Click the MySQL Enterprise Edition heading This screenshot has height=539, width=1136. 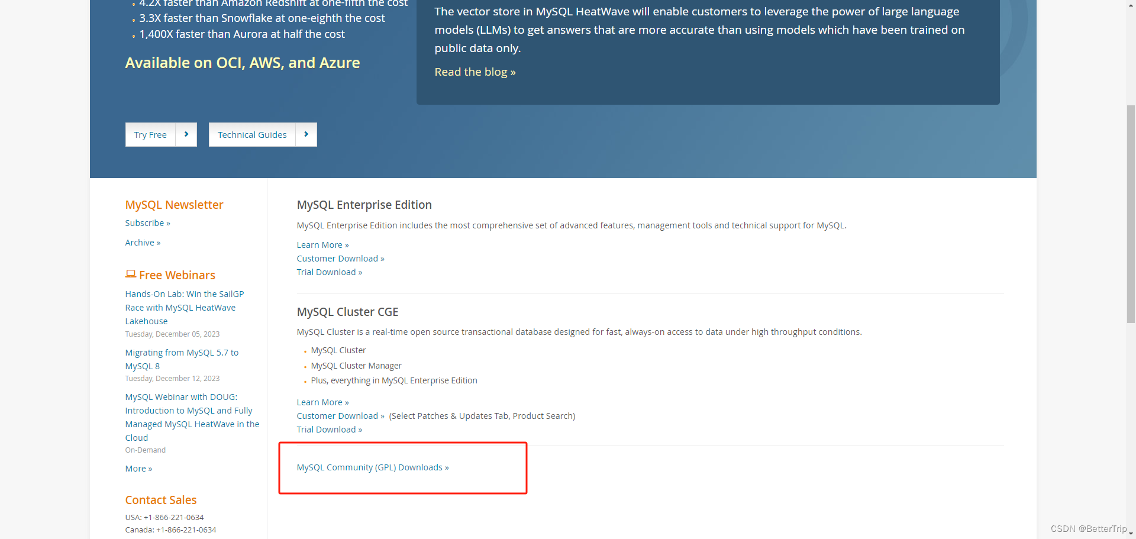click(x=364, y=205)
